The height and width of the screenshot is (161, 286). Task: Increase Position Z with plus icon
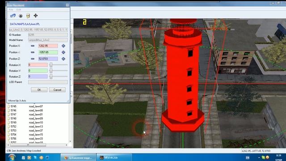(63, 59)
